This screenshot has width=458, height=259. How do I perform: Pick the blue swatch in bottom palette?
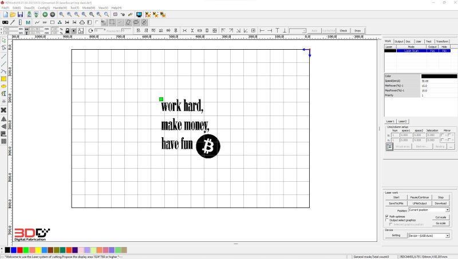click(14, 250)
